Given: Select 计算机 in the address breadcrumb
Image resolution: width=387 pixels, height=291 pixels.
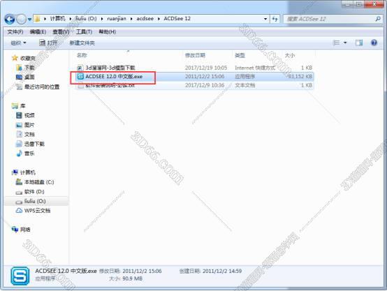Looking at the screenshot, I should point(58,19).
